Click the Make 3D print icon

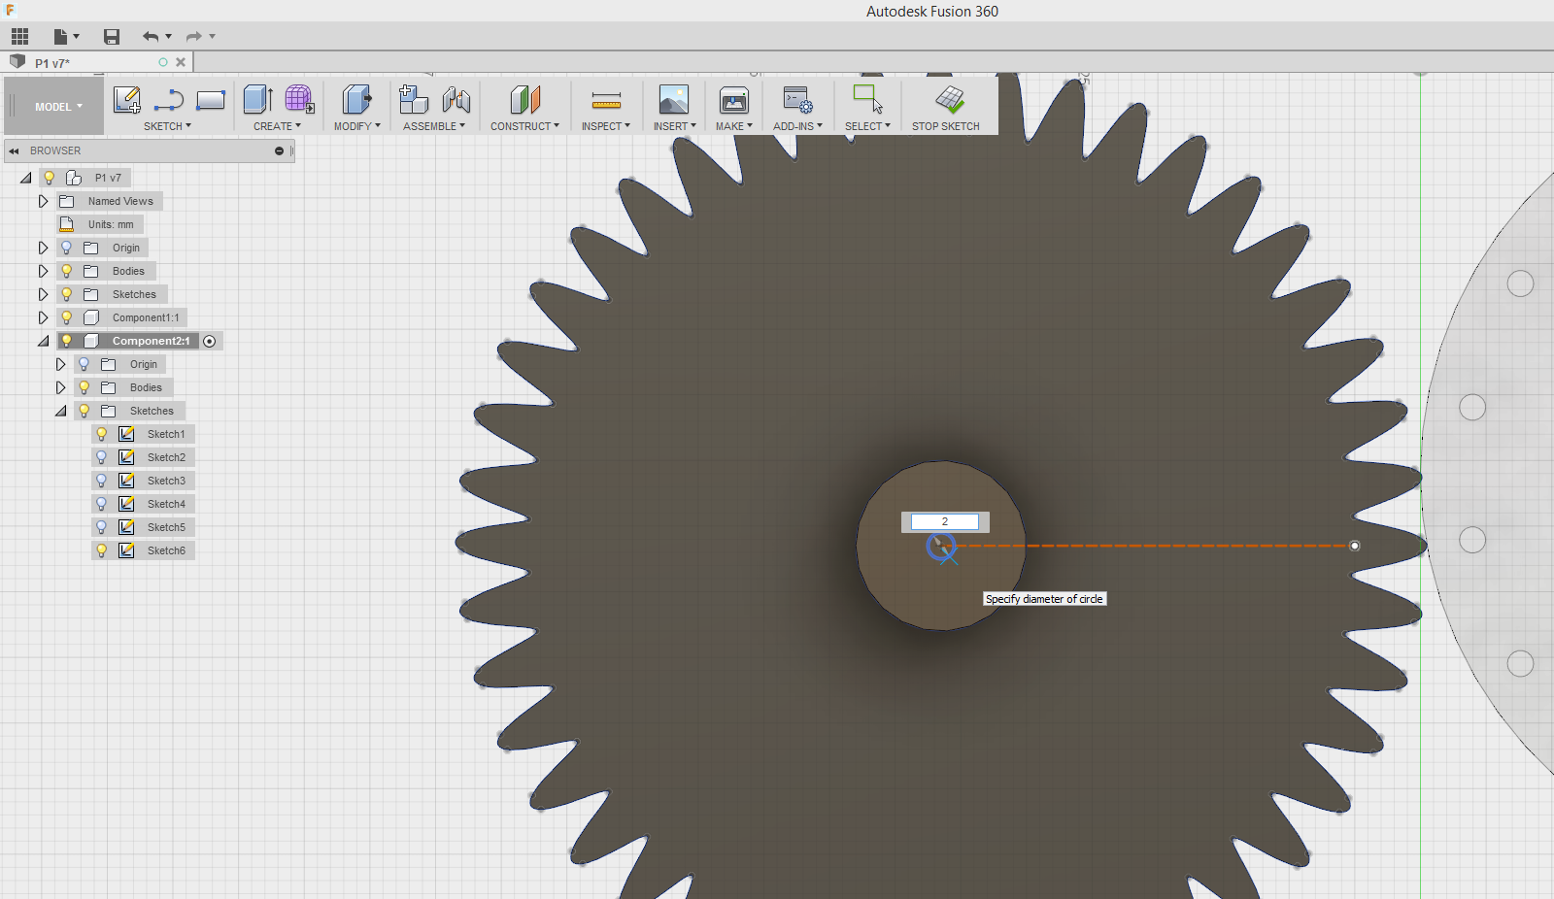pos(734,100)
